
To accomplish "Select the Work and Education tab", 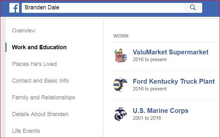I will coord(39,47).
